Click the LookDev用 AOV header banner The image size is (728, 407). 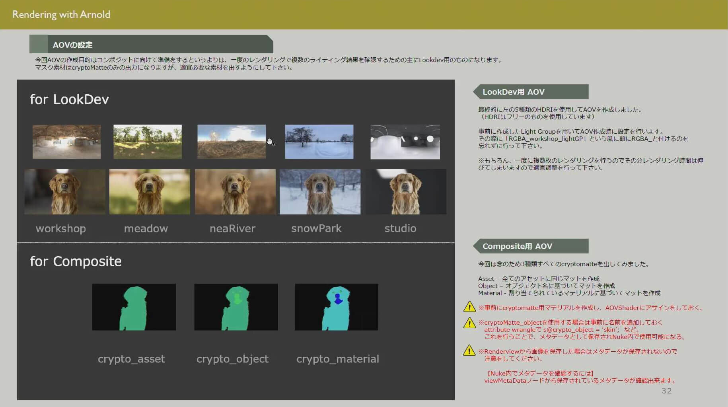(x=530, y=92)
